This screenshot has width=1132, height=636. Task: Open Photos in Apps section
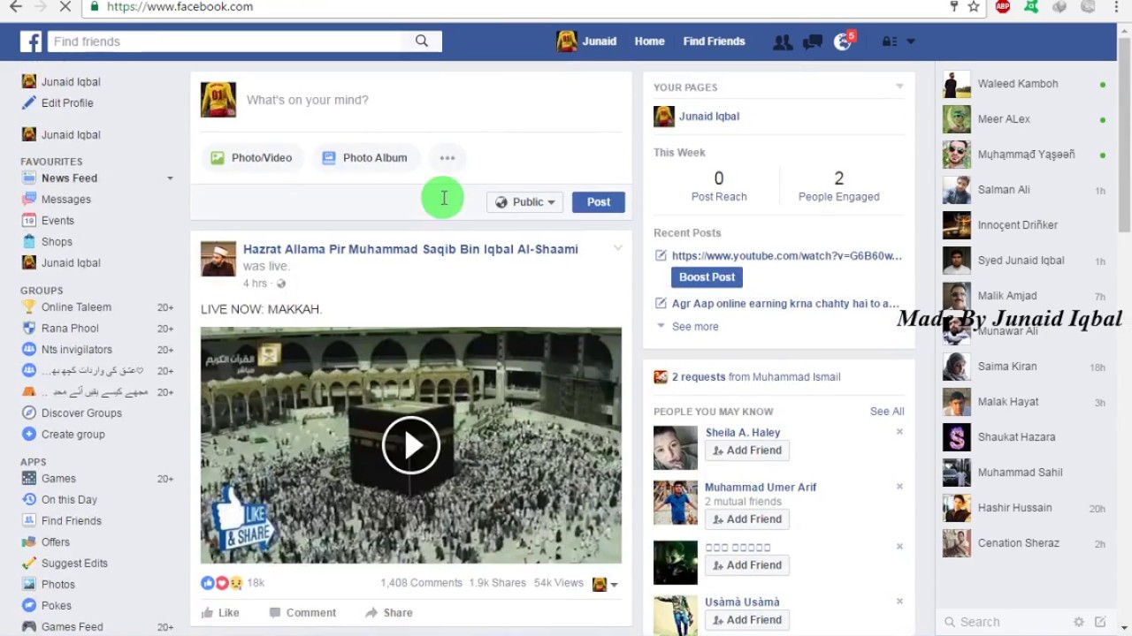[x=57, y=585]
